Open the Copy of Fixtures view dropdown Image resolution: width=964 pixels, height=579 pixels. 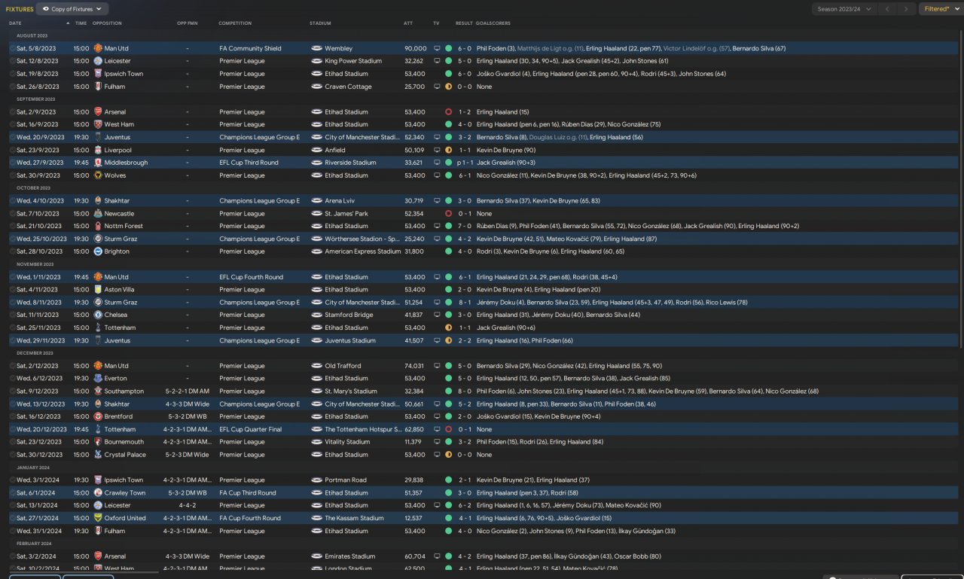tap(73, 9)
